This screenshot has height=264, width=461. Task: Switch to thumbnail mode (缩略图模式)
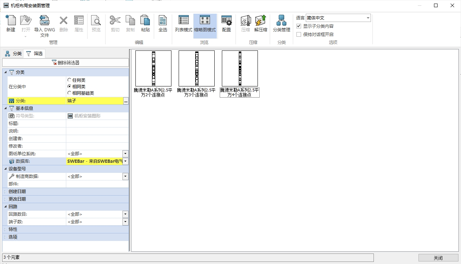(x=205, y=23)
